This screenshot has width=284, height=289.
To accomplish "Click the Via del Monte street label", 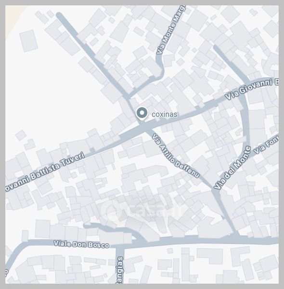I will 232,168.
